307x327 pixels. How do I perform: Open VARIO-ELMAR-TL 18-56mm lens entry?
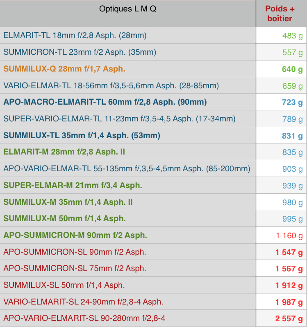(x=111, y=85)
